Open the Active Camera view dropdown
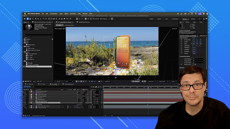 [164, 81]
